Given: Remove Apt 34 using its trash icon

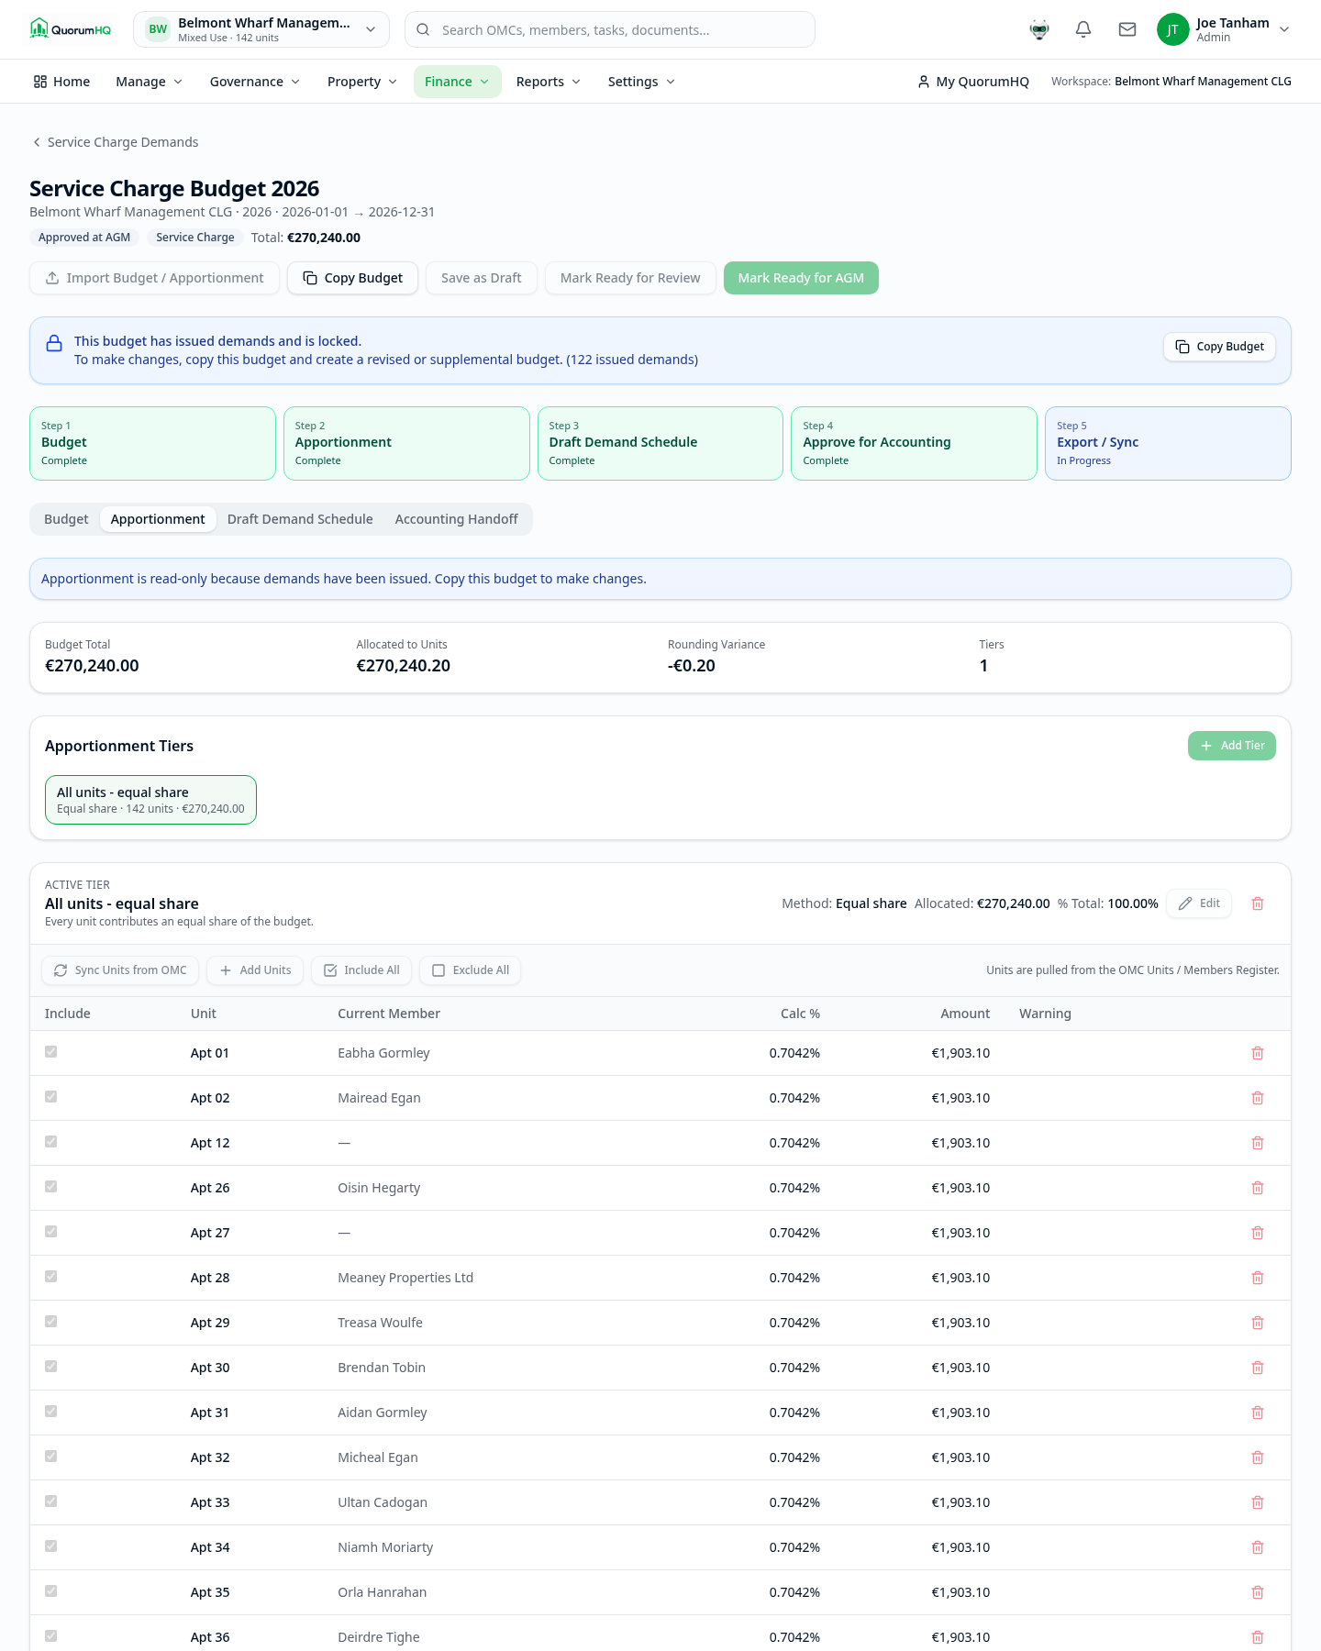Looking at the screenshot, I should tap(1258, 1547).
